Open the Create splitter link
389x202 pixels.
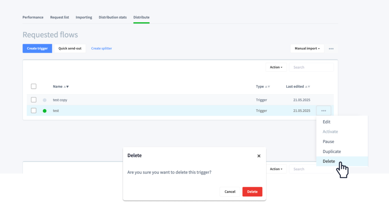coord(101,49)
